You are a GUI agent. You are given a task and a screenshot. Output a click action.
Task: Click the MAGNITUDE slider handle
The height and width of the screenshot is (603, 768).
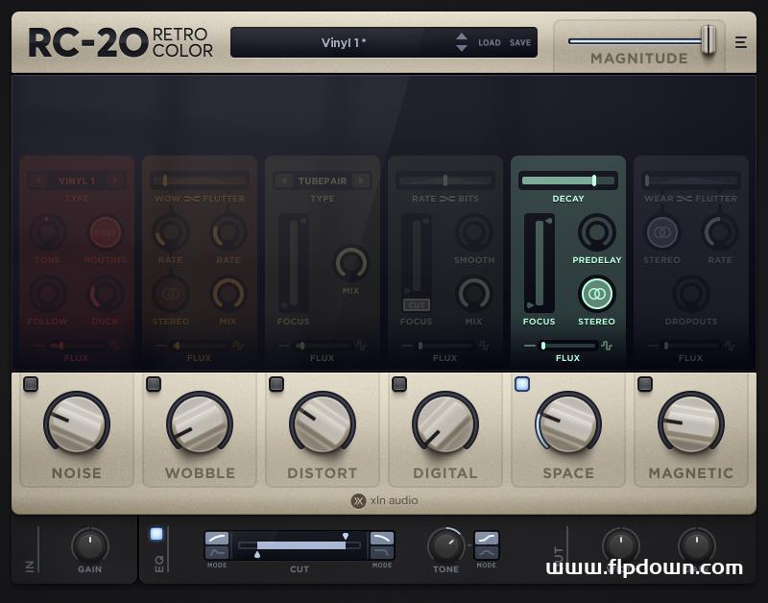708,39
